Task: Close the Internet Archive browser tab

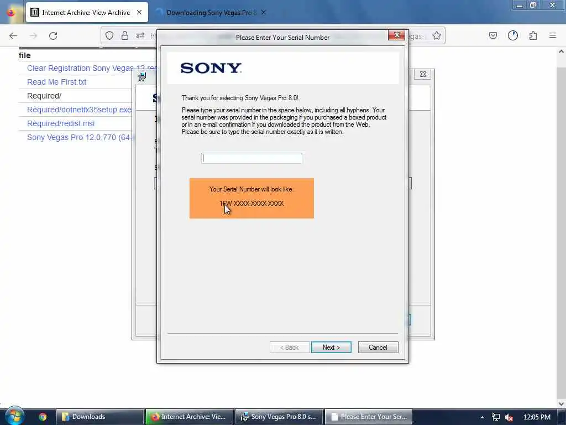Action: coord(139,12)
